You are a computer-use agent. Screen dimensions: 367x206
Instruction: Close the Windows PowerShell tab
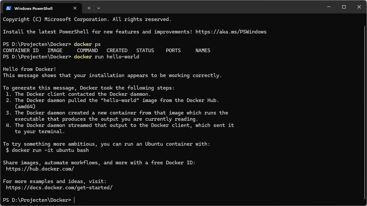click(x=75, y=8)
